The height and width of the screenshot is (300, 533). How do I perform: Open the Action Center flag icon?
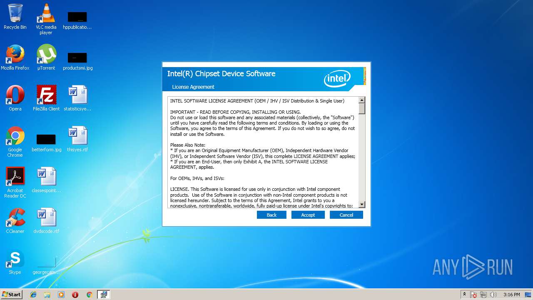click(x=474, y=295)
